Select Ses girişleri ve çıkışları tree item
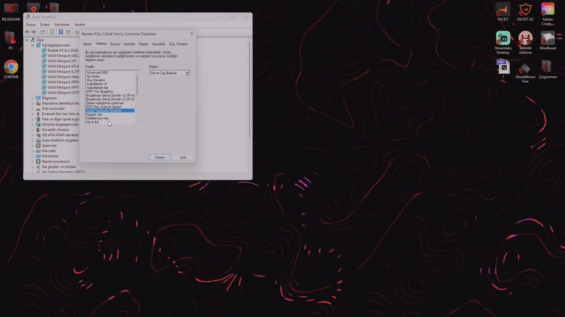This screenshot has height=317, width=565. coord(59,167)
